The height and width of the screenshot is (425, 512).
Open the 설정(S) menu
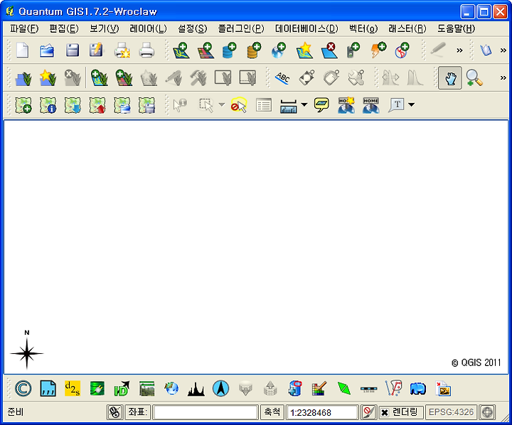(192, 28)
